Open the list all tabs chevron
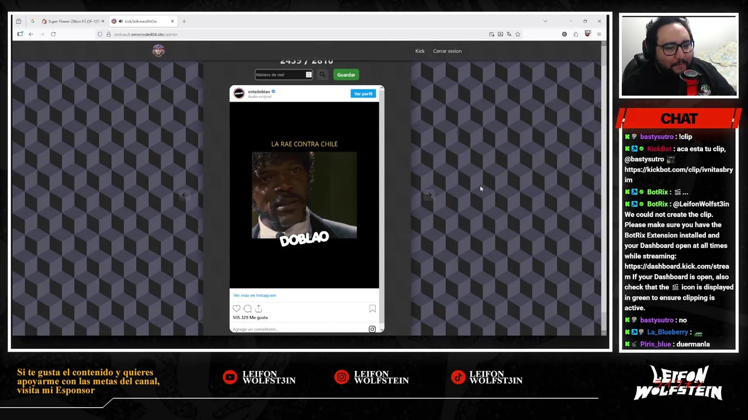The image size is (748, 420). click(545, 22)
